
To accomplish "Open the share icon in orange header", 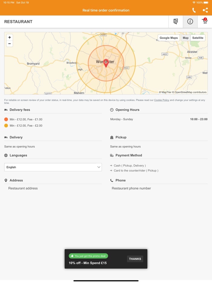I will [x=205, y=10].
